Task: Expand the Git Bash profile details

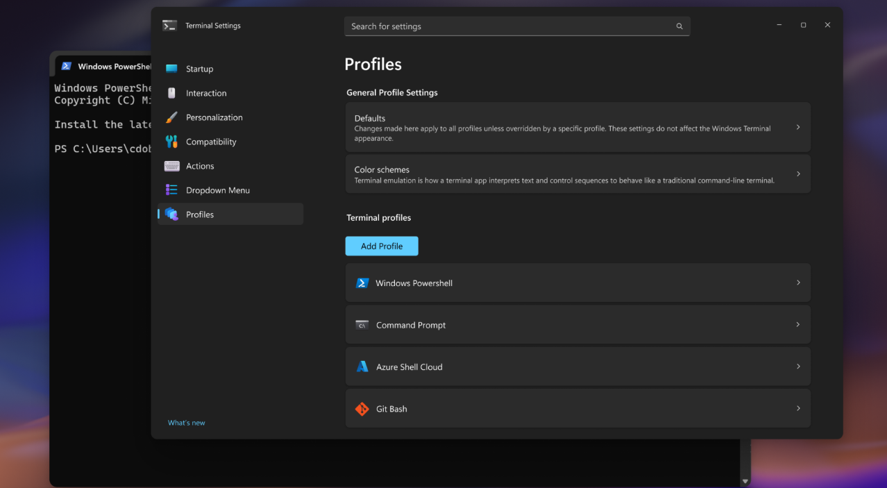Action: [797, 409]
